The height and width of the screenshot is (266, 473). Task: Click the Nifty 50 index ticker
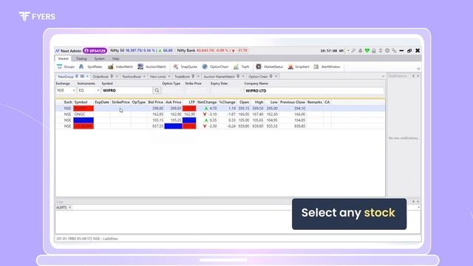141,51
